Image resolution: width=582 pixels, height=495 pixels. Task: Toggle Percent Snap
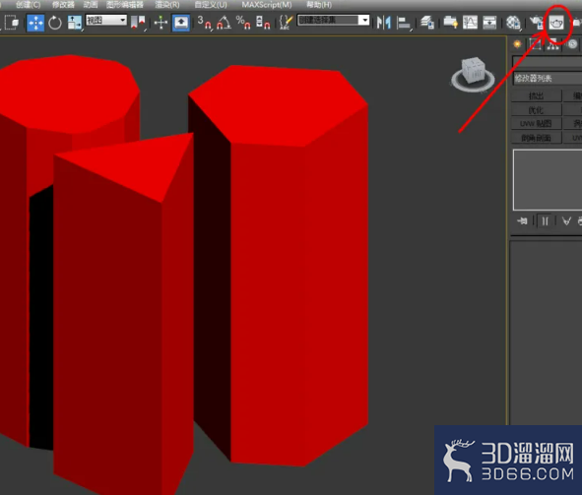point(243,23)
